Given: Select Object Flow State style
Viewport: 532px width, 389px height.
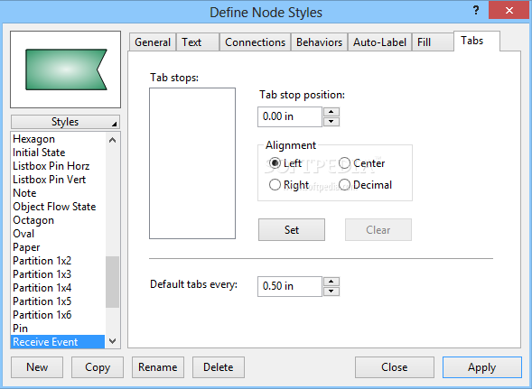Looking at the screenshot, I should pyautogui.click(x=58, y=207).
